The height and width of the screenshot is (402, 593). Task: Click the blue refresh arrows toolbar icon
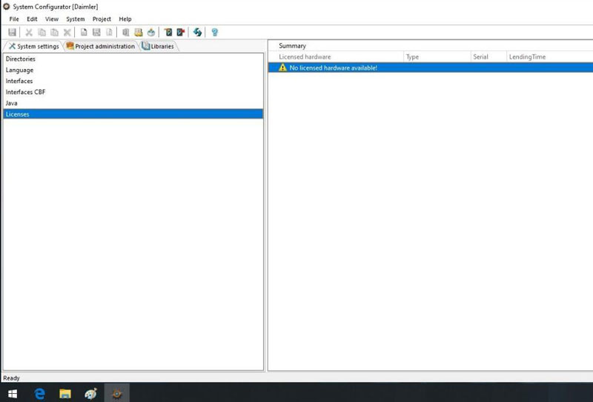click(x=197, y=32)
